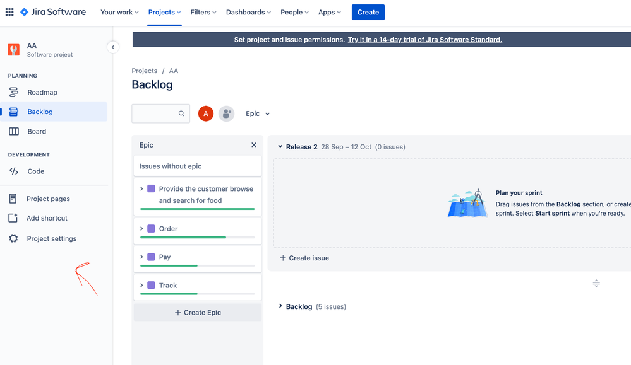Viewport: 631px width, 365px height.
Task: Click the Project settings gear icon
Action: tap(13, 238)
